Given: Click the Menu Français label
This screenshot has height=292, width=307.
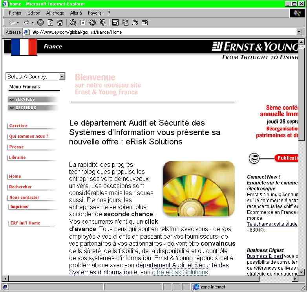Looking at the screenshot, I should coord(24,87).
